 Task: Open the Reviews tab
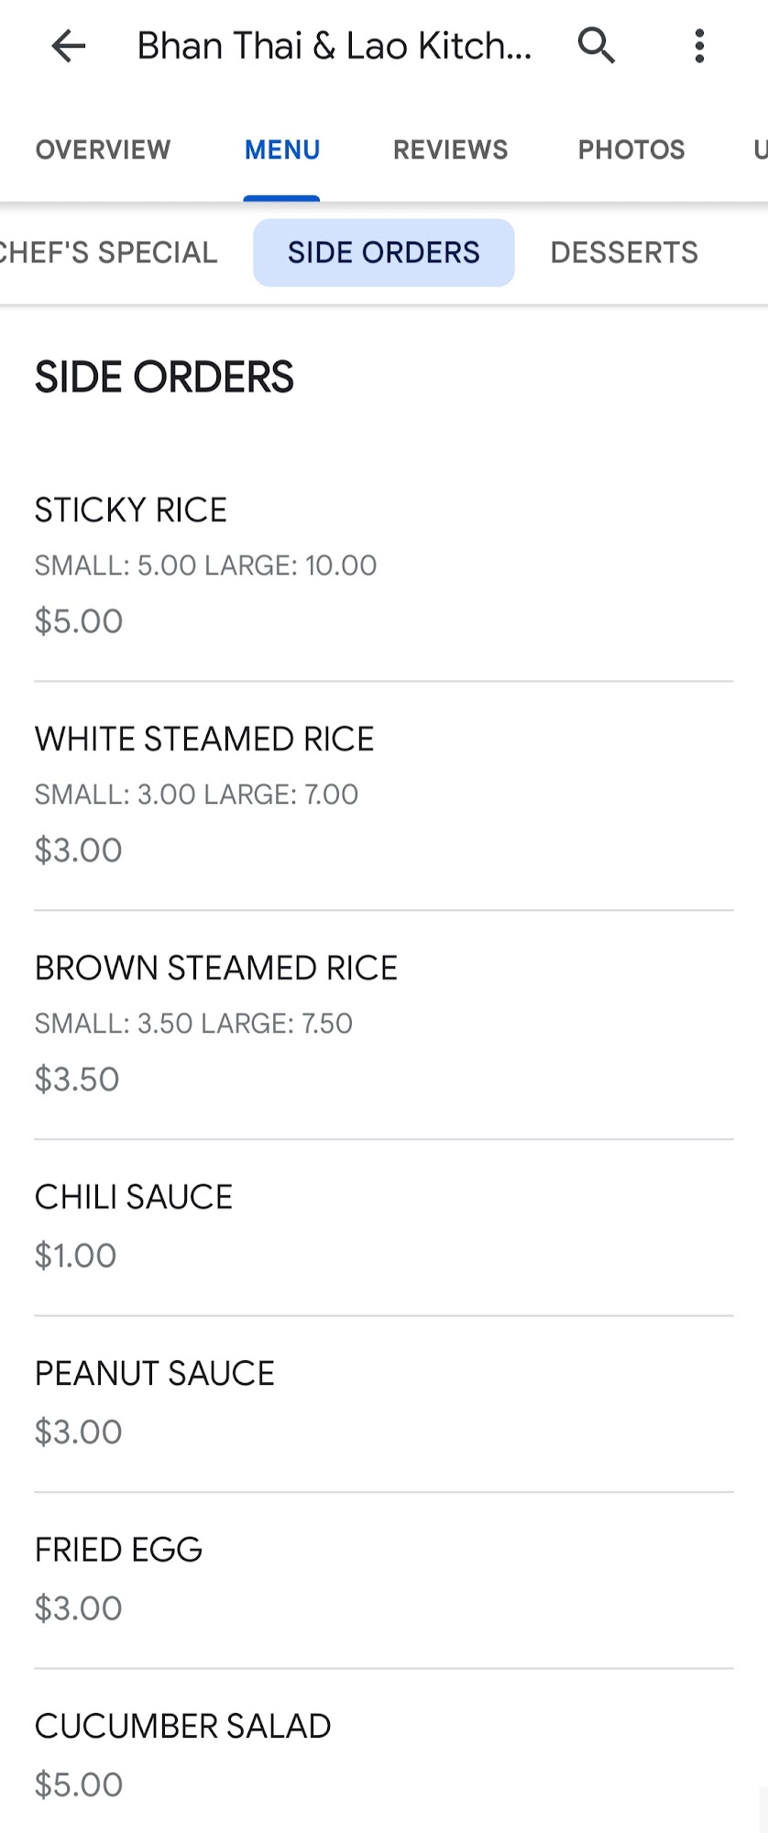pyautogui.click(x=450, y=150)
